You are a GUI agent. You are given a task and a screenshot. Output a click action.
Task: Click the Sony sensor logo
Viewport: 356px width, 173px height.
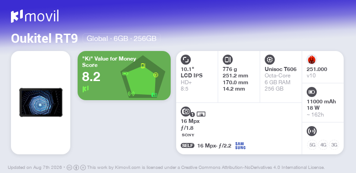188,135
